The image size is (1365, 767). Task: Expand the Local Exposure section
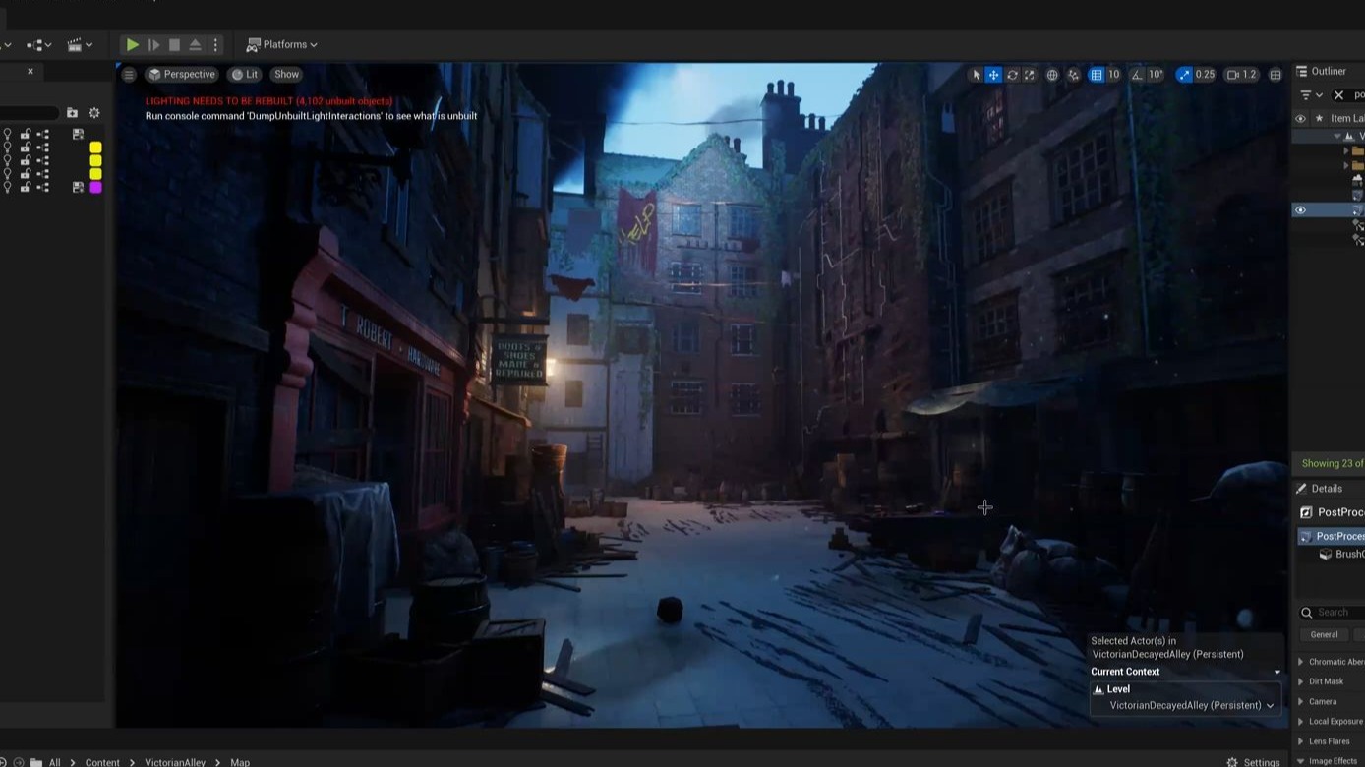(1301, 722)
